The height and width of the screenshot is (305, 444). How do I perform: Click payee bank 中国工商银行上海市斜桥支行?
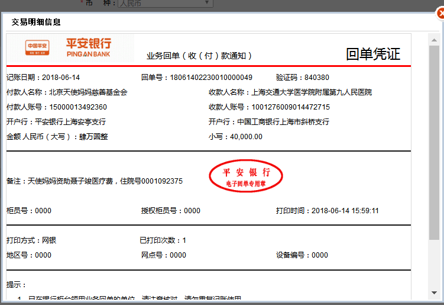click(x=283, y=122)
